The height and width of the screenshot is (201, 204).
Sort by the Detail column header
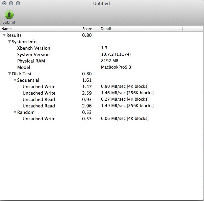click(141, 29)
